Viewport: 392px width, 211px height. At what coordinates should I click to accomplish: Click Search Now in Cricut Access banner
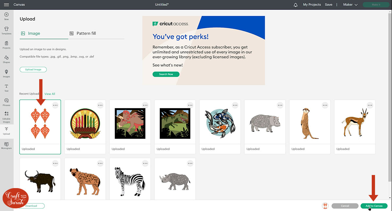[x=166, y=74]
